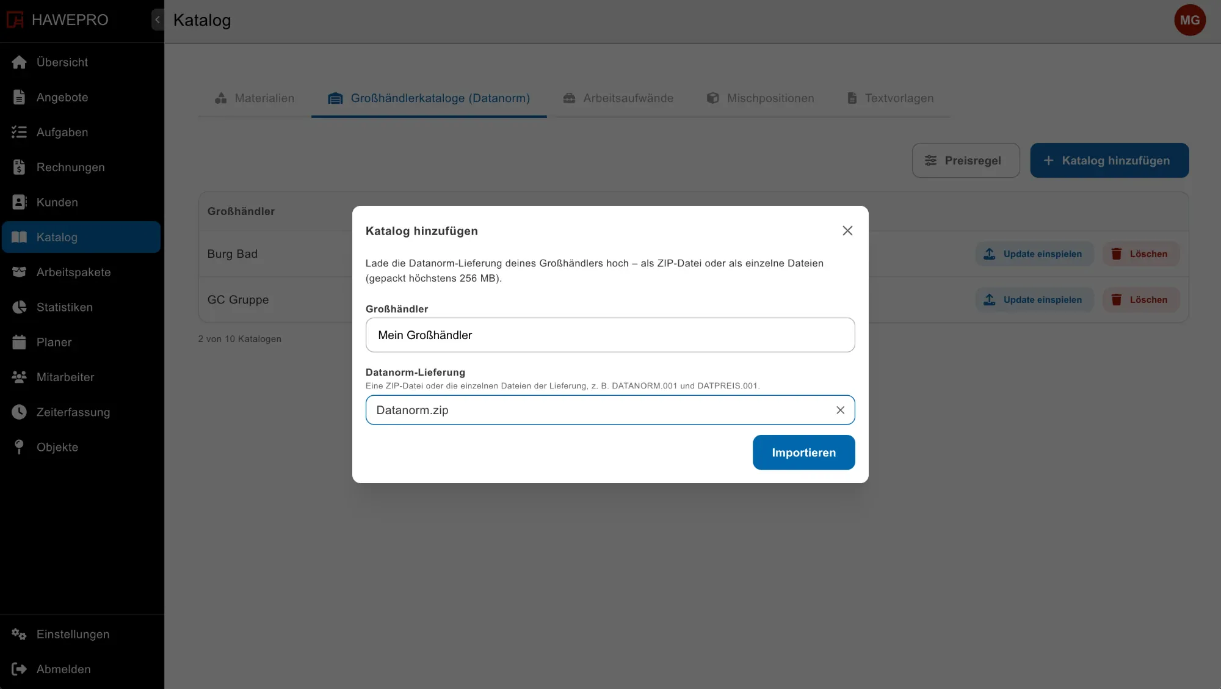The width and height of the screenshot is (1221, 689).
Task: Collapse the sidebar with the chevron button
Action: [x=158, y=20]
